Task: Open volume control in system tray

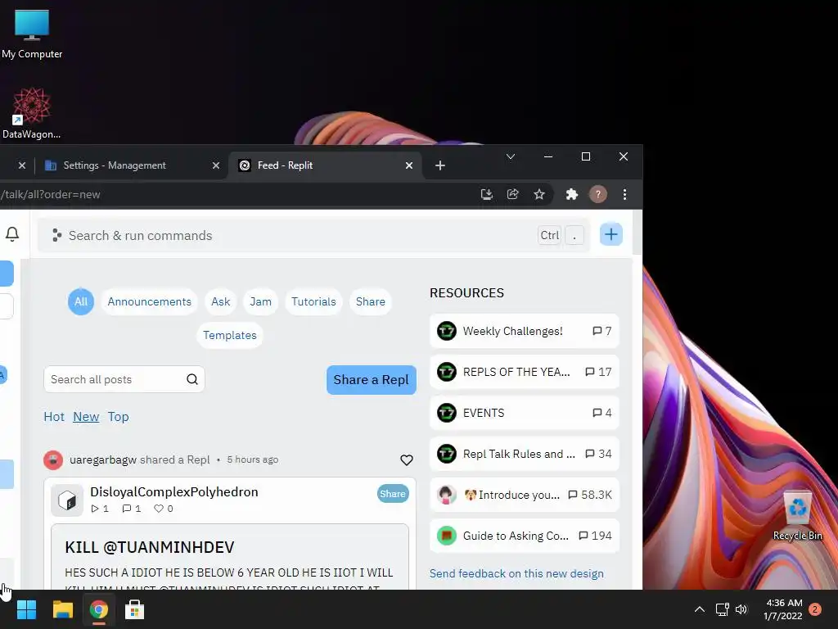Action: 741,609
